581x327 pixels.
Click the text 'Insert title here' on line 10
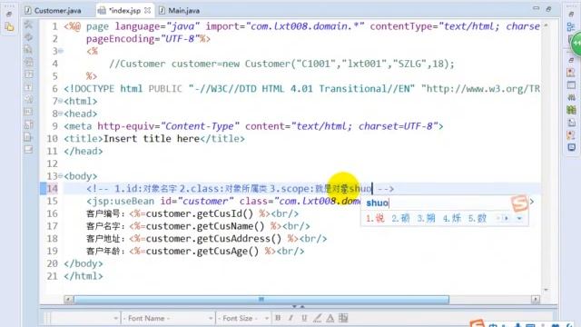click(x=152, y=139)
